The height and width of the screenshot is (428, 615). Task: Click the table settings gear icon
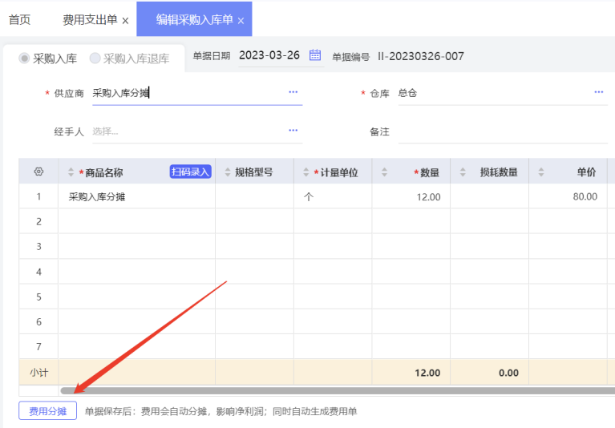(38, 172)
